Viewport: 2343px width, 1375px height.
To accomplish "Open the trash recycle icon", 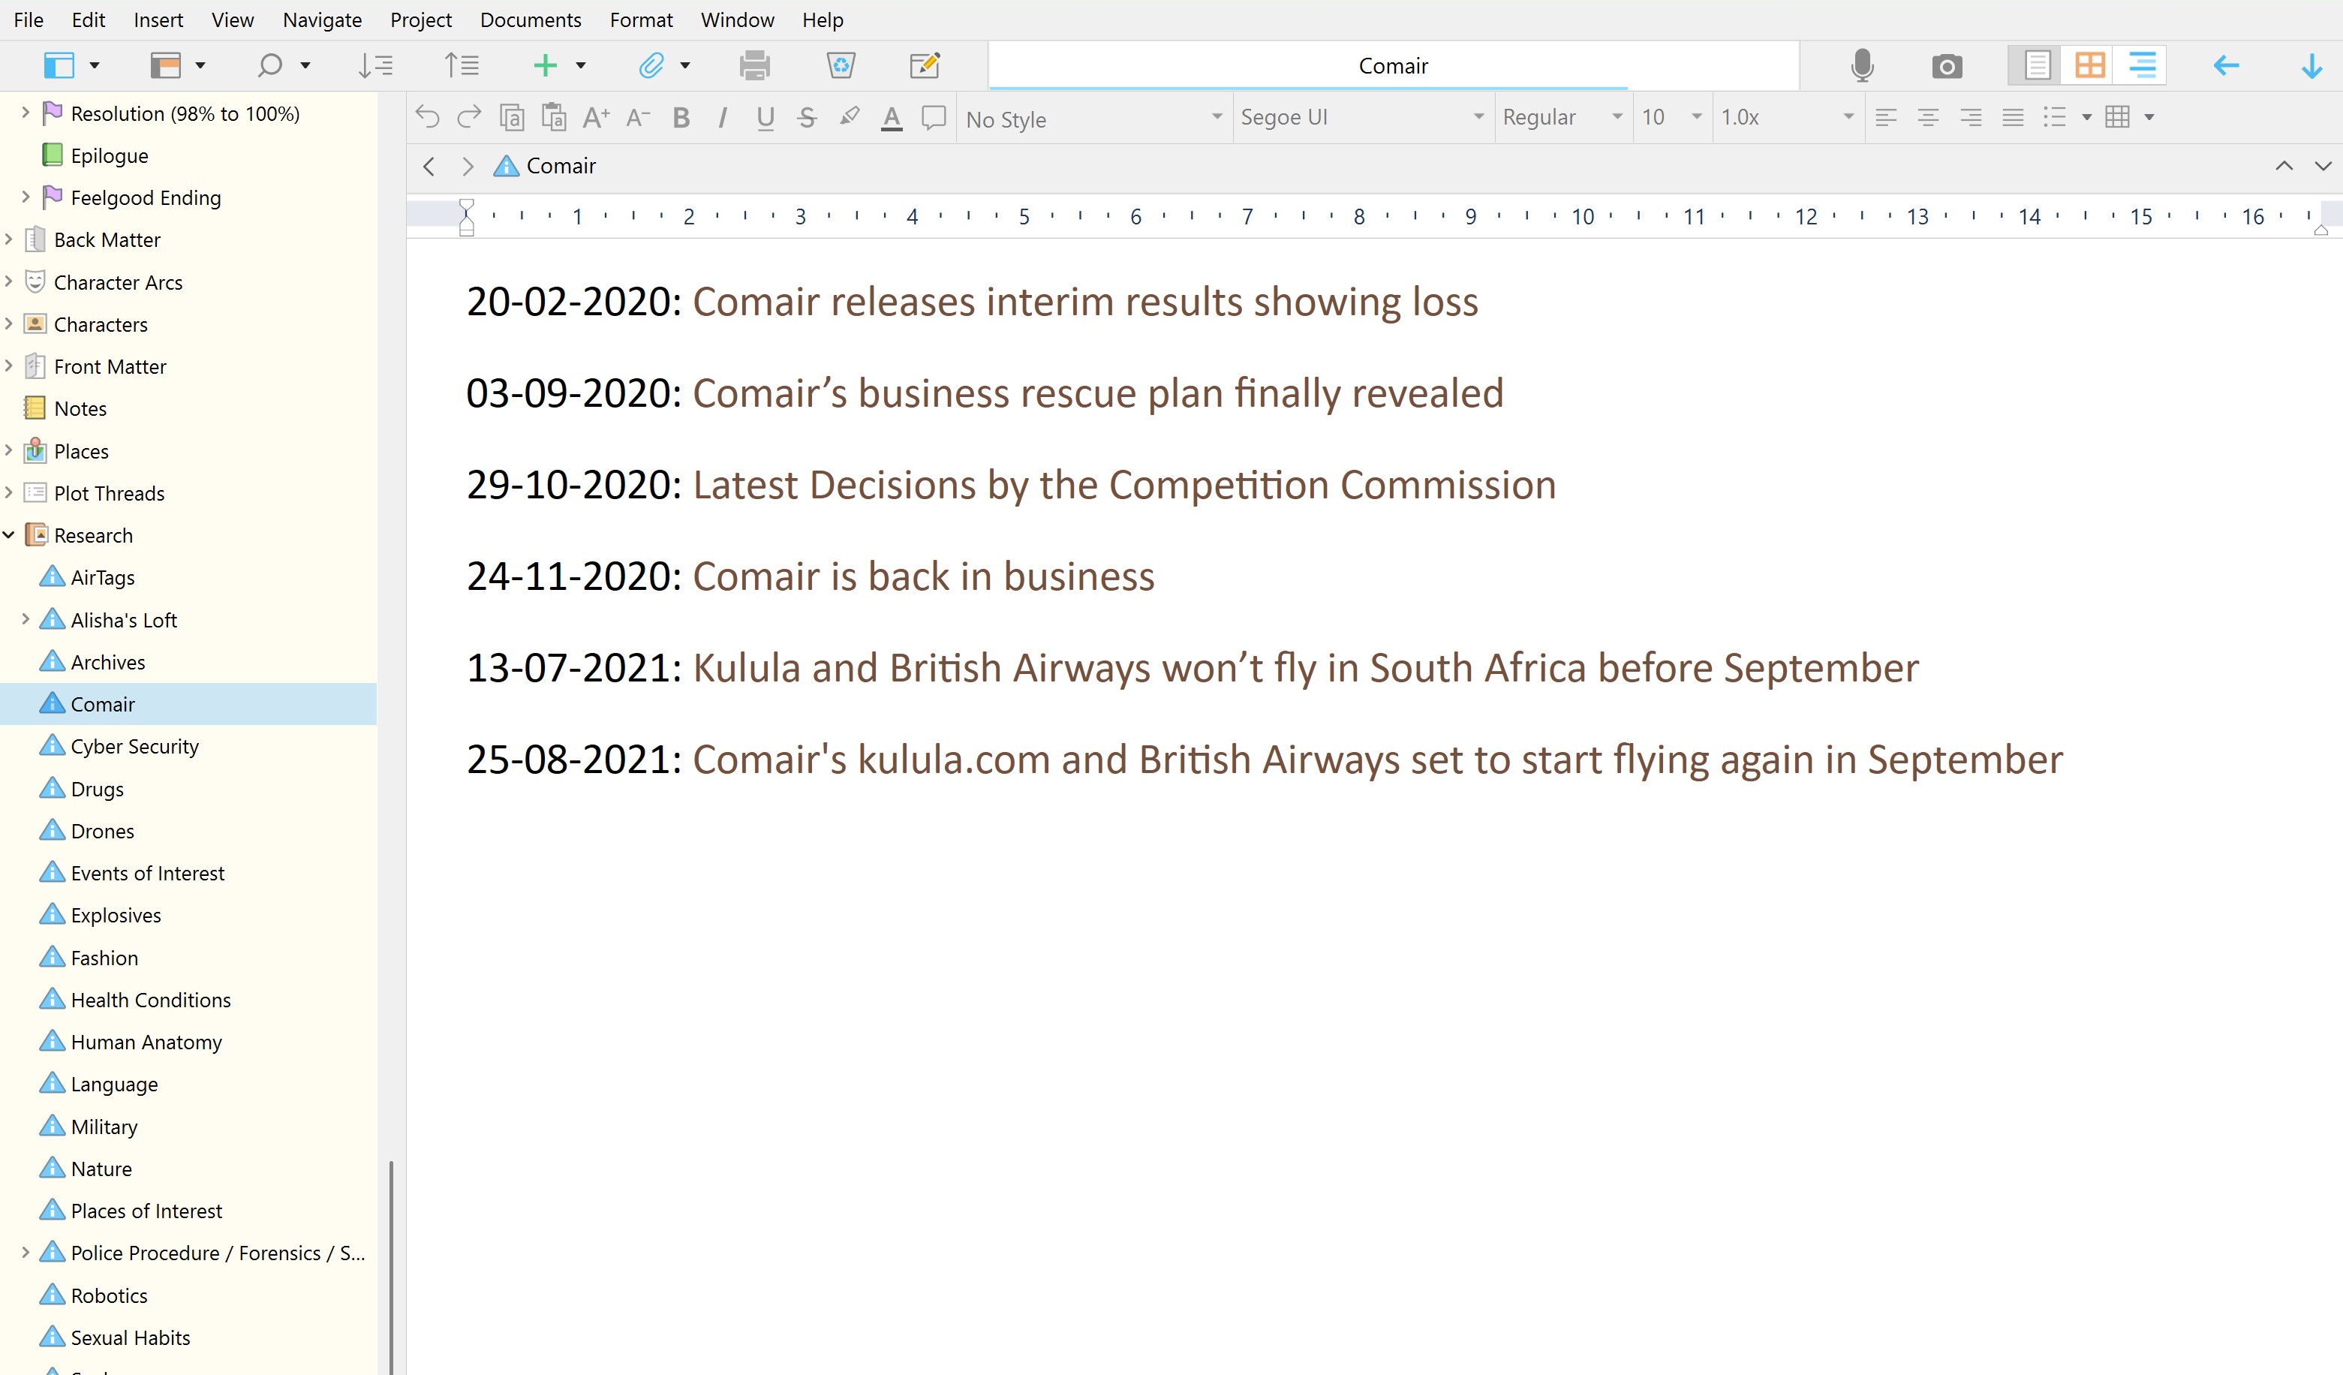I will (x=841, y=65).
